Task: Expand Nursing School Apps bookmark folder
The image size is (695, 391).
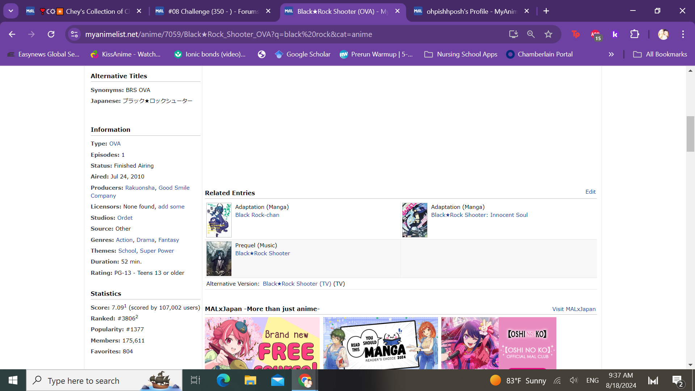Action: click(461, 54)
